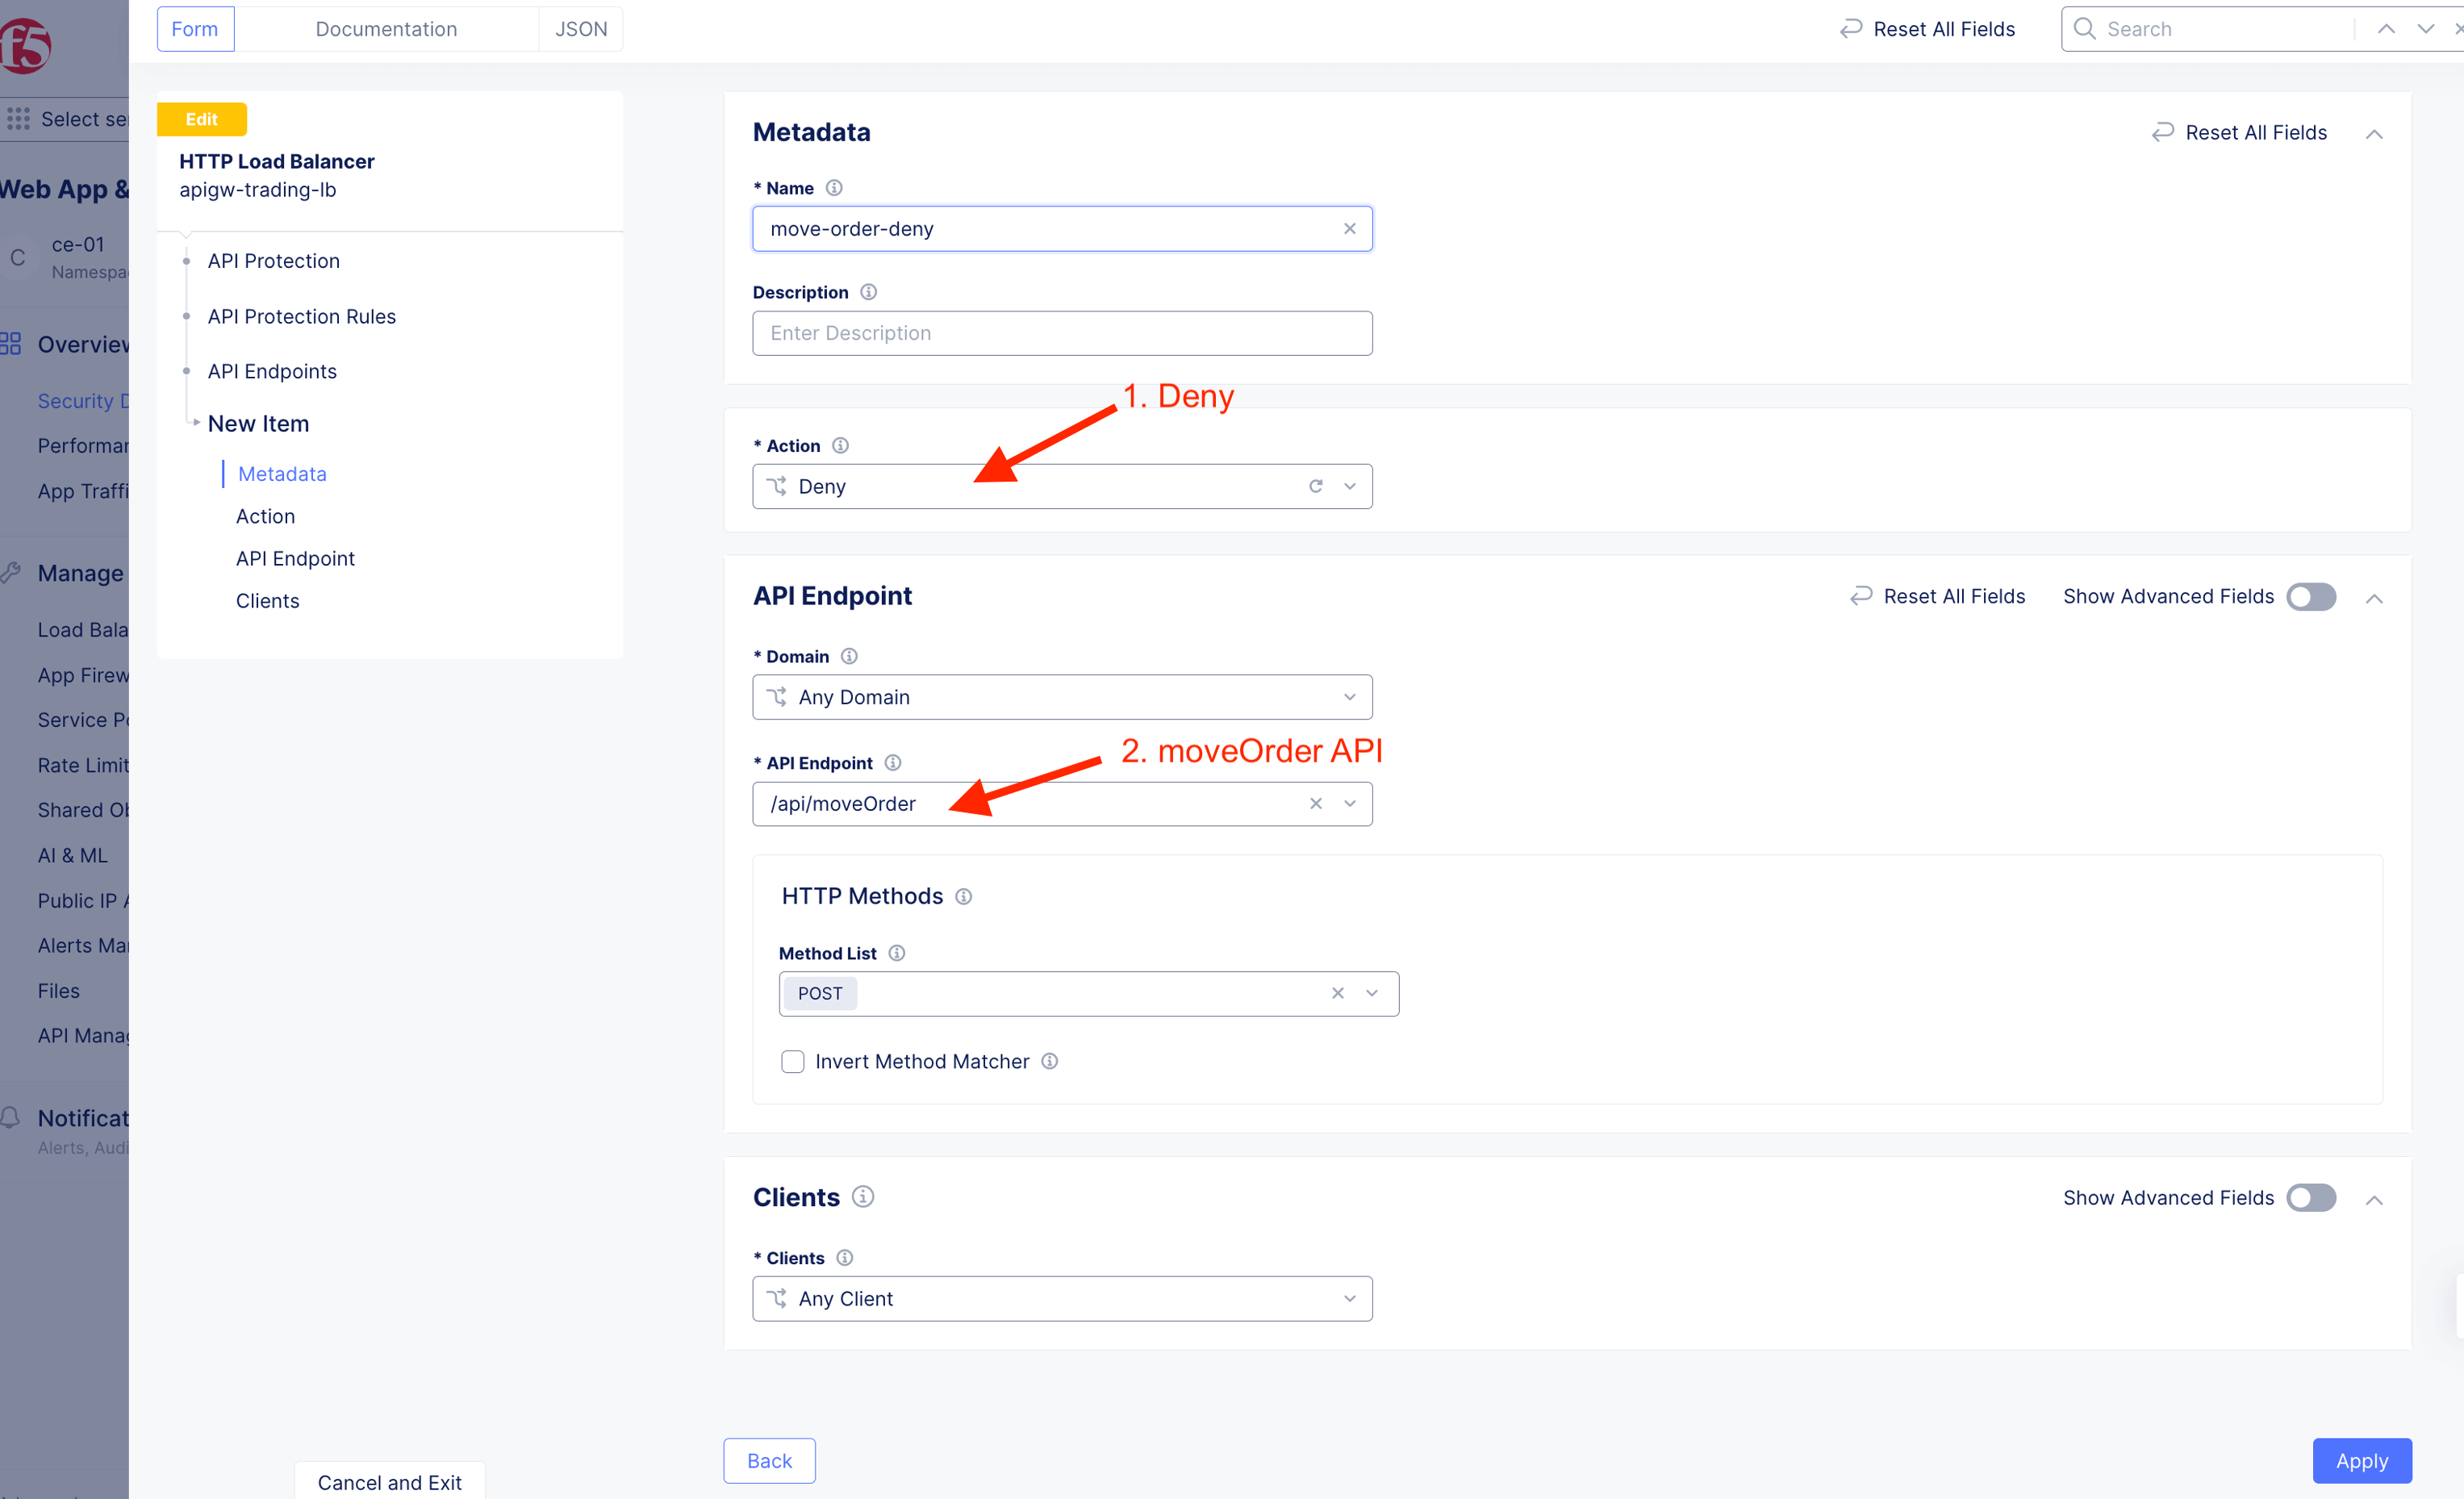Image resolution: width=2464 pixels, height=1499 pixels.
Task: Click the info icon next to Name label
Action: tap(834, 188)
